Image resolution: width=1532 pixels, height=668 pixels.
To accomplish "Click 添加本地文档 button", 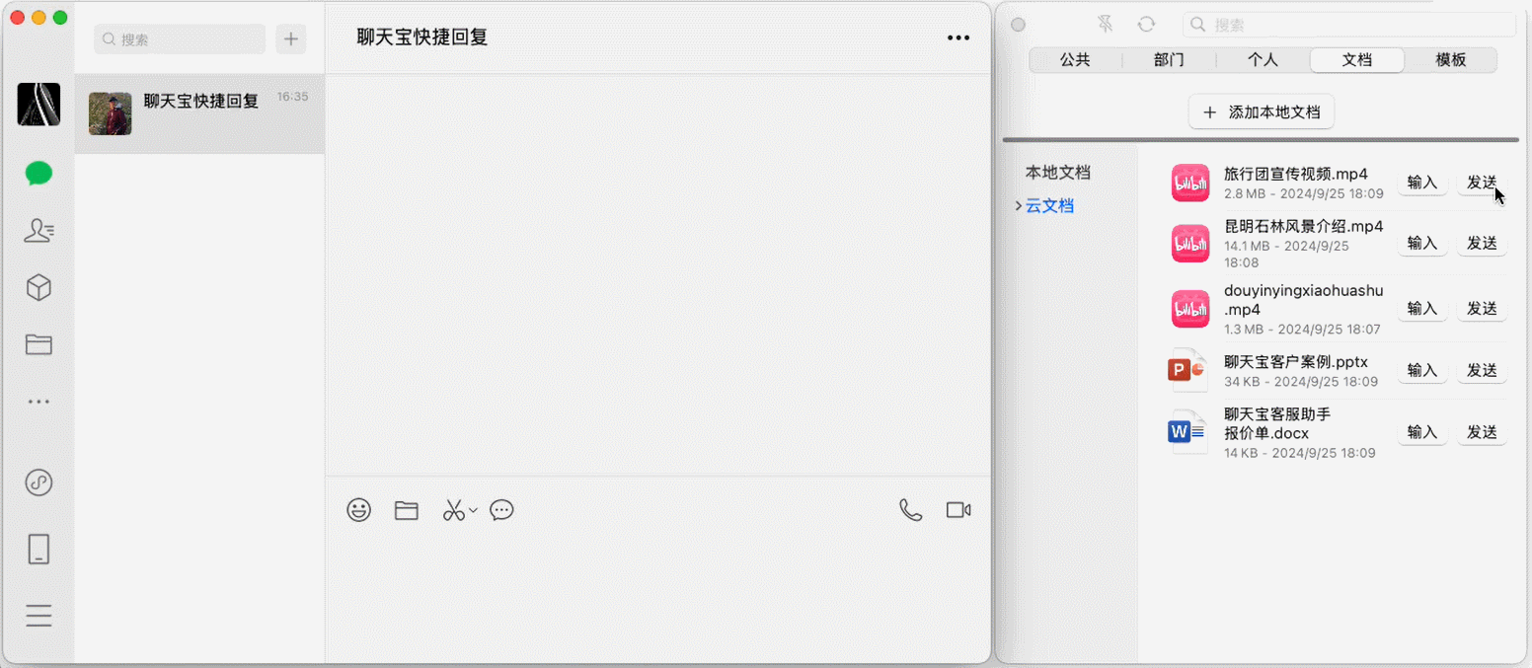I will pyautogui.click(x=1261, y=112).
